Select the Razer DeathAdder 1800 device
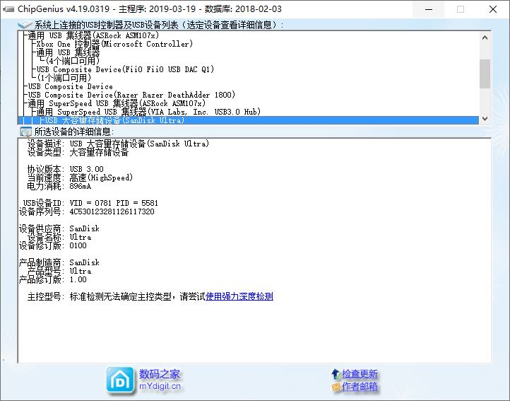510x401 pixels. point(131,95)
